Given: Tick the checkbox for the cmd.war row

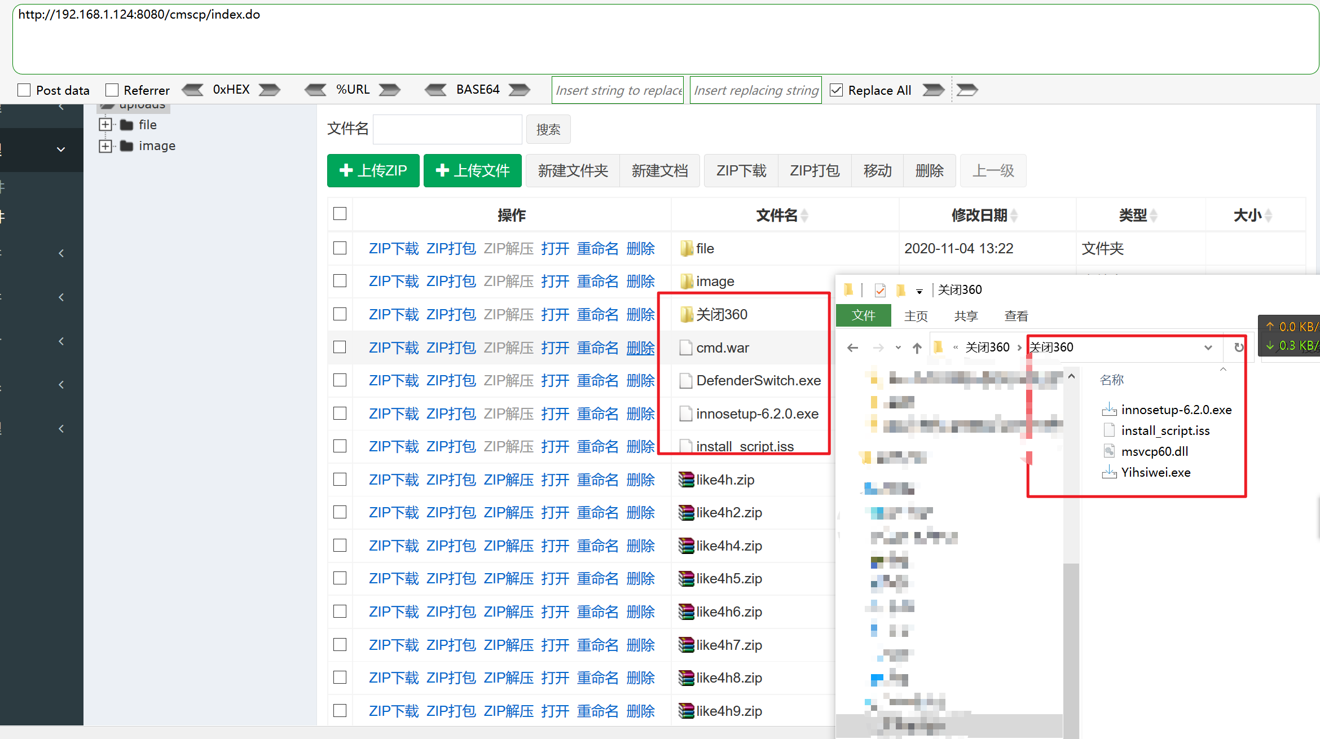Looking at the screenshot, I should tap(340, 347).
